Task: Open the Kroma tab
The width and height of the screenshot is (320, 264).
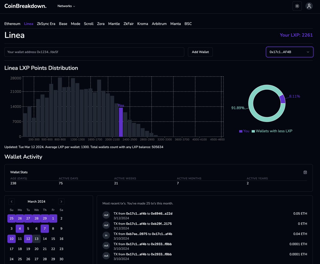Action: tap(143, 24)
